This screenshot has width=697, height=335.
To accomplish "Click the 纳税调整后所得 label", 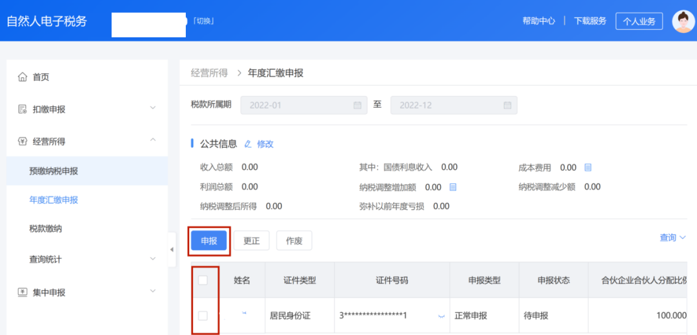I will coord(228,206).
